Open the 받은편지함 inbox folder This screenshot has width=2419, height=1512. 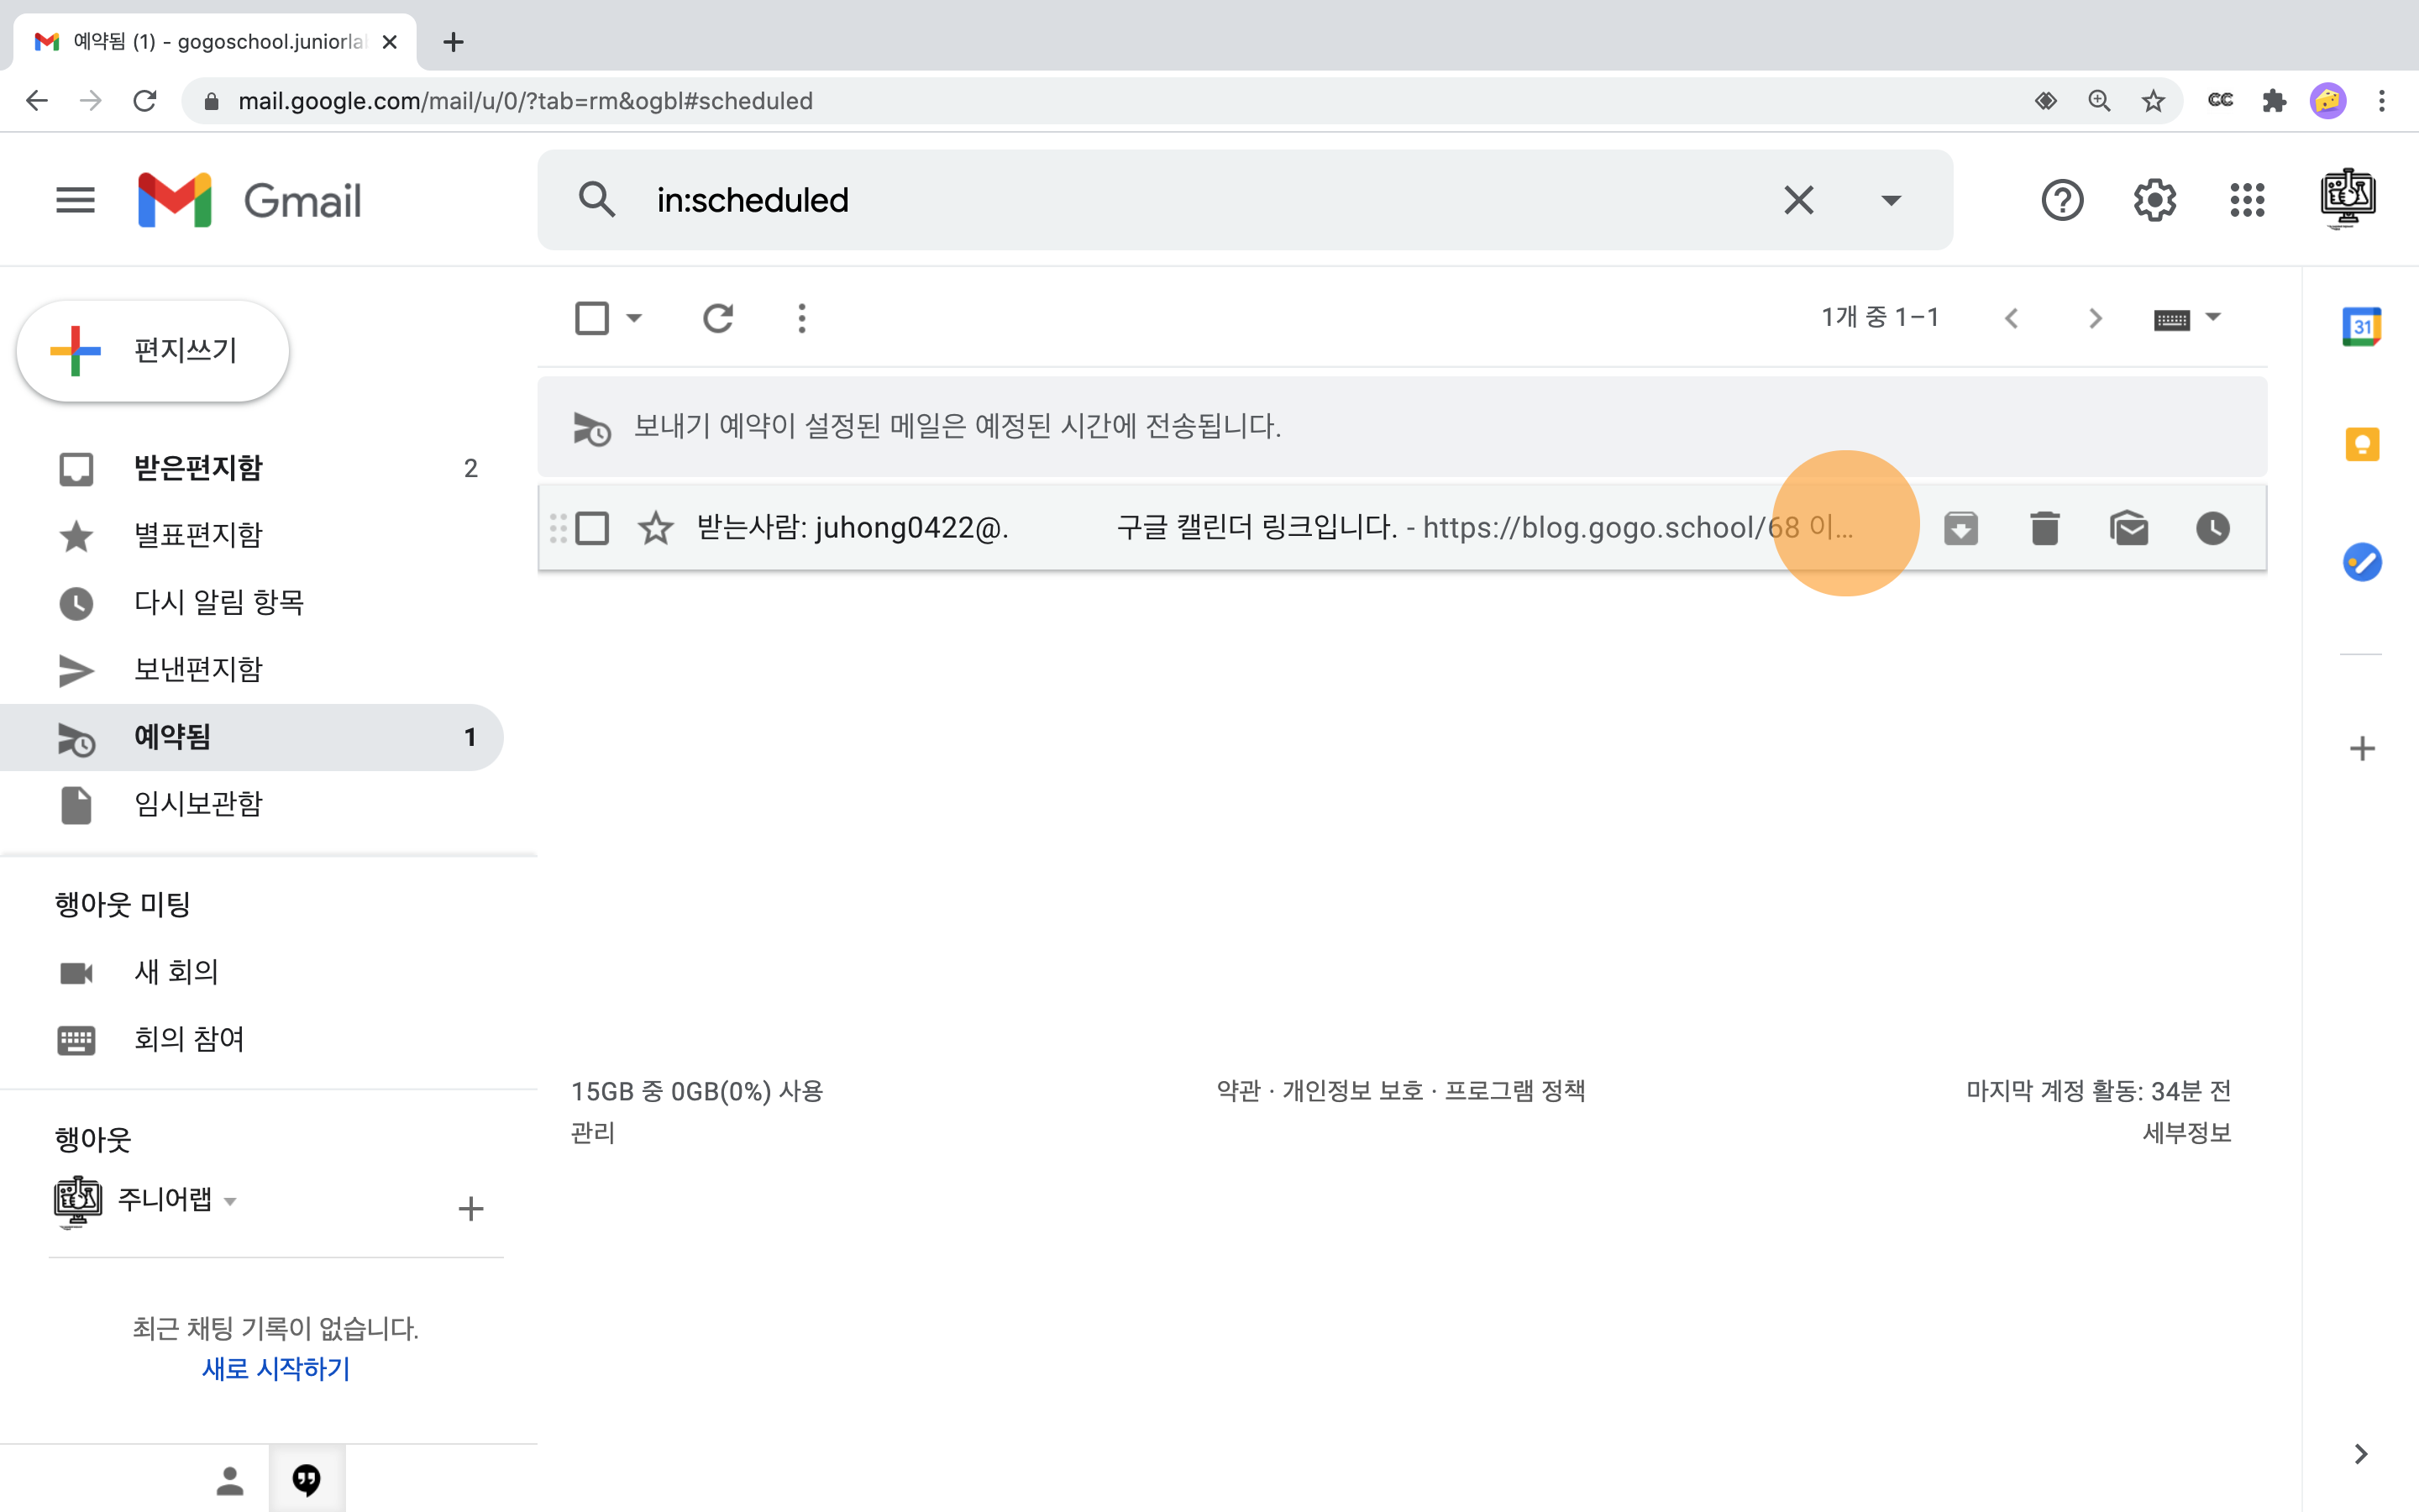[x=198, y=468]
